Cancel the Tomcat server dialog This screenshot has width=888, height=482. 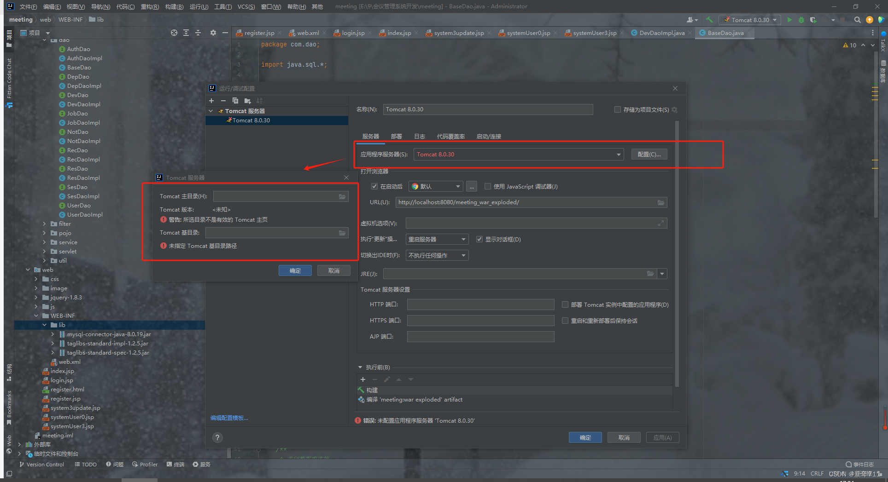click(x=334, y=270)
